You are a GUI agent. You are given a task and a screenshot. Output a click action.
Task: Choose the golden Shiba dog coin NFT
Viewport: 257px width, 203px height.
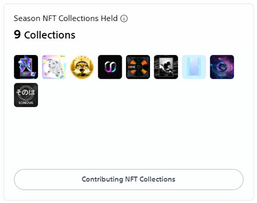click(x=82, y=67)
